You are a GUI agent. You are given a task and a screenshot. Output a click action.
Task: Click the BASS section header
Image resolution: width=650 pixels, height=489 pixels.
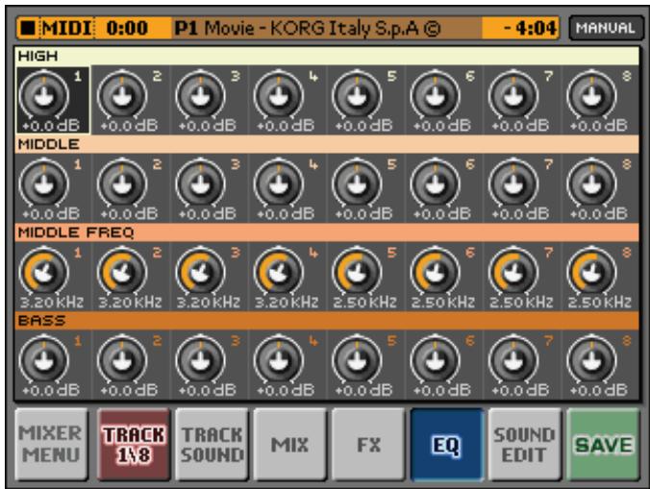point(327,321)
